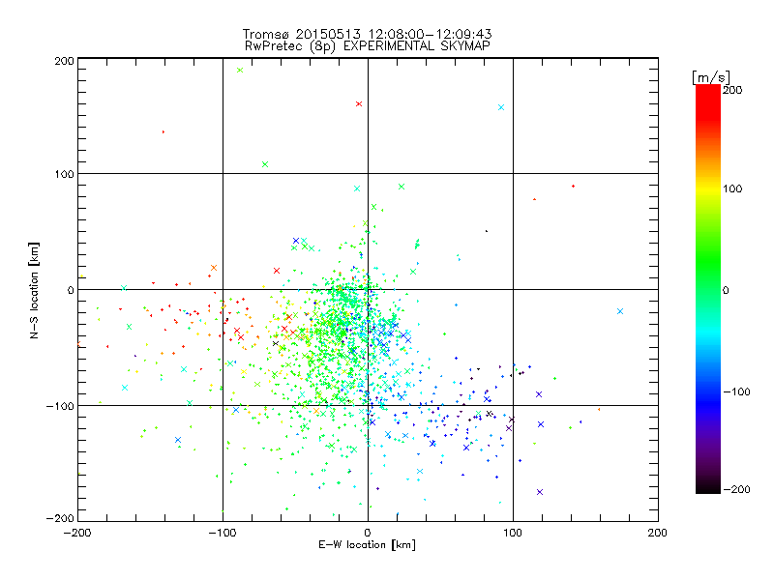Click the red band at the top of the colorbar
Screen dimensions: 774x580
(x=707, y=97)
